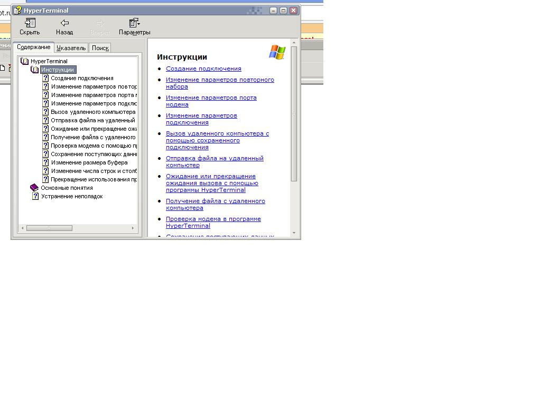541x405 pixels.
Task: Expand the Основные понятия tree item
Action: (x=67, y=188)
